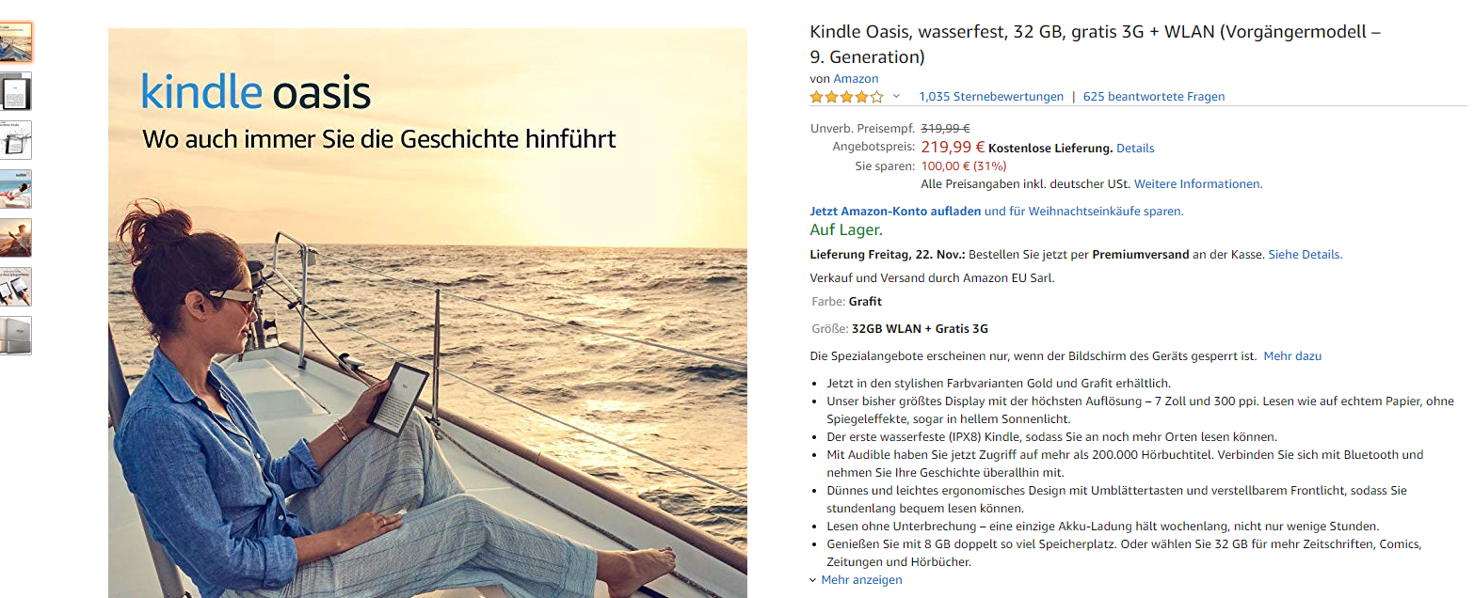Open delivery Details link beside Kostenlose Lieferung
The image size is (1474, 598).
tap(1135, 149)
